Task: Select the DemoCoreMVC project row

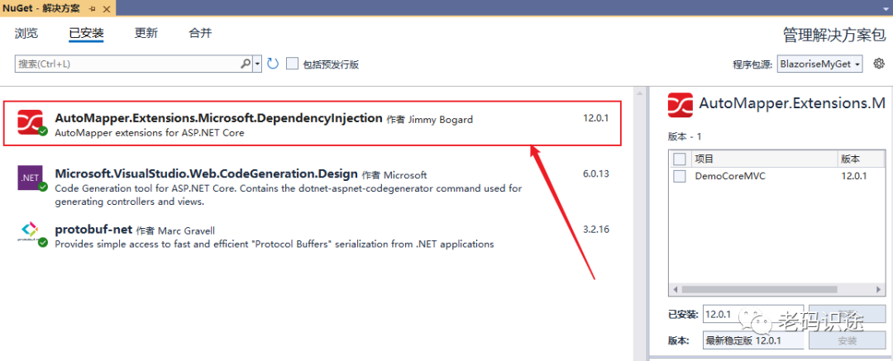Action: 776,176
